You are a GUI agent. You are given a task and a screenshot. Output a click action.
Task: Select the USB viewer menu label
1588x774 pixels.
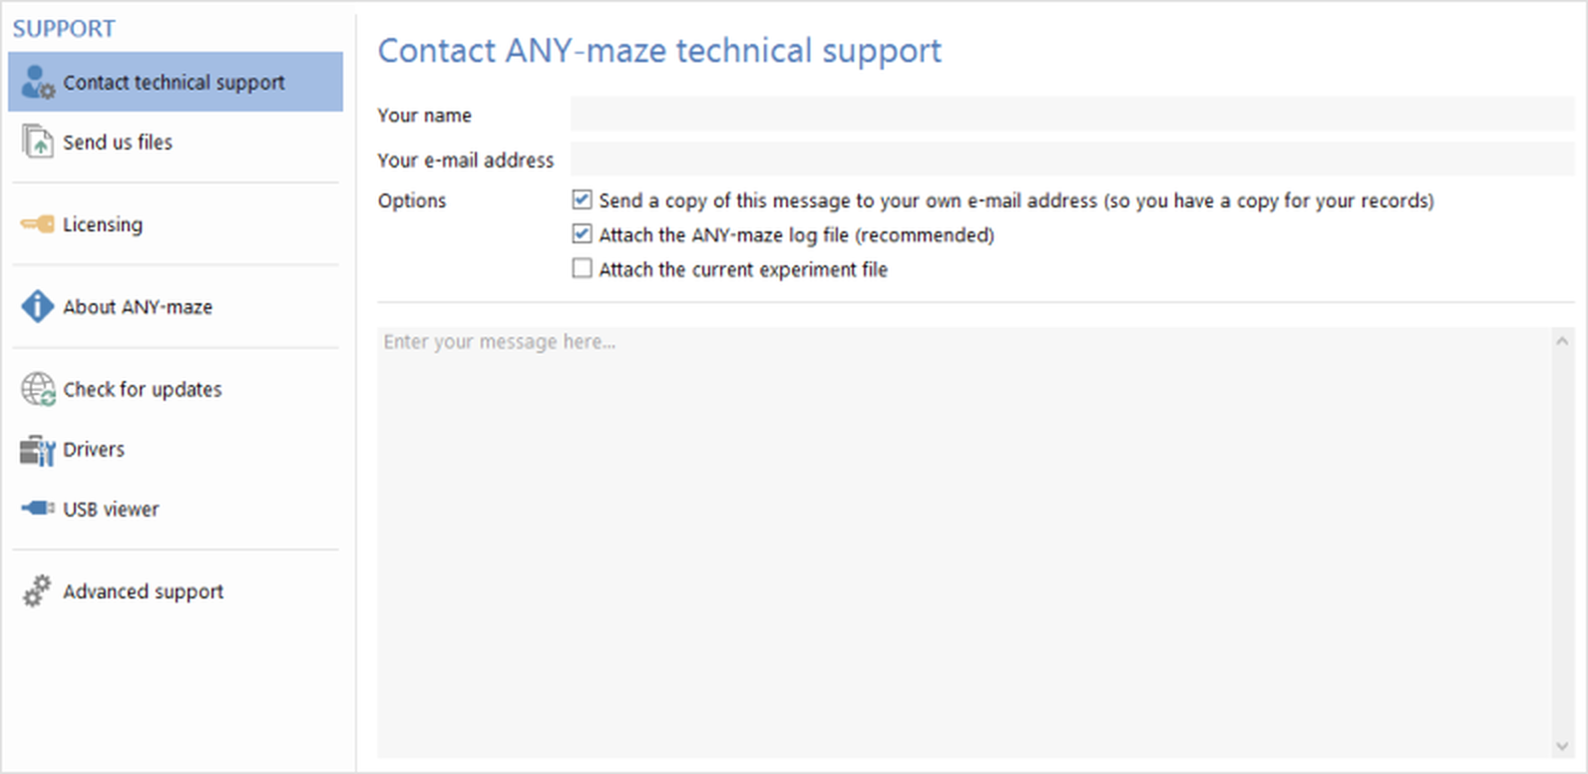(x=111, y=509)
